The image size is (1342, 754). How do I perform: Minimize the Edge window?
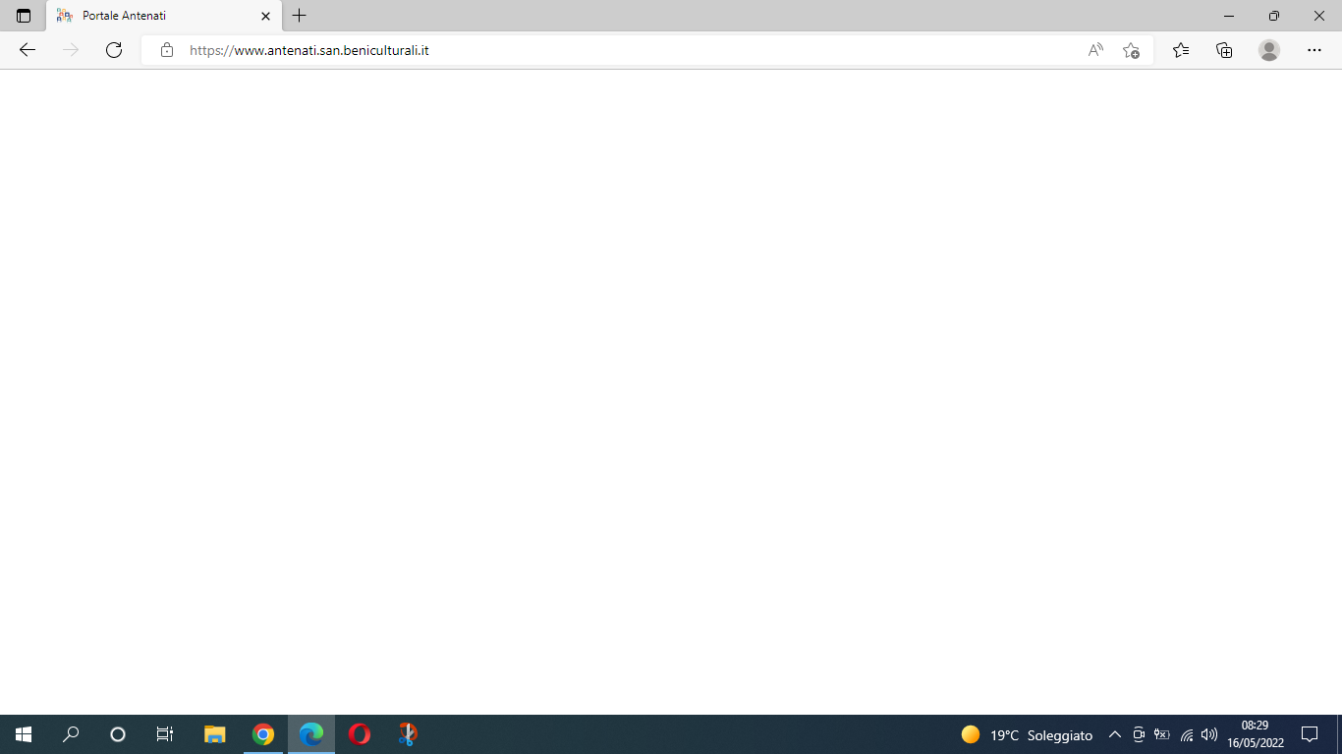pos(1229,16)
